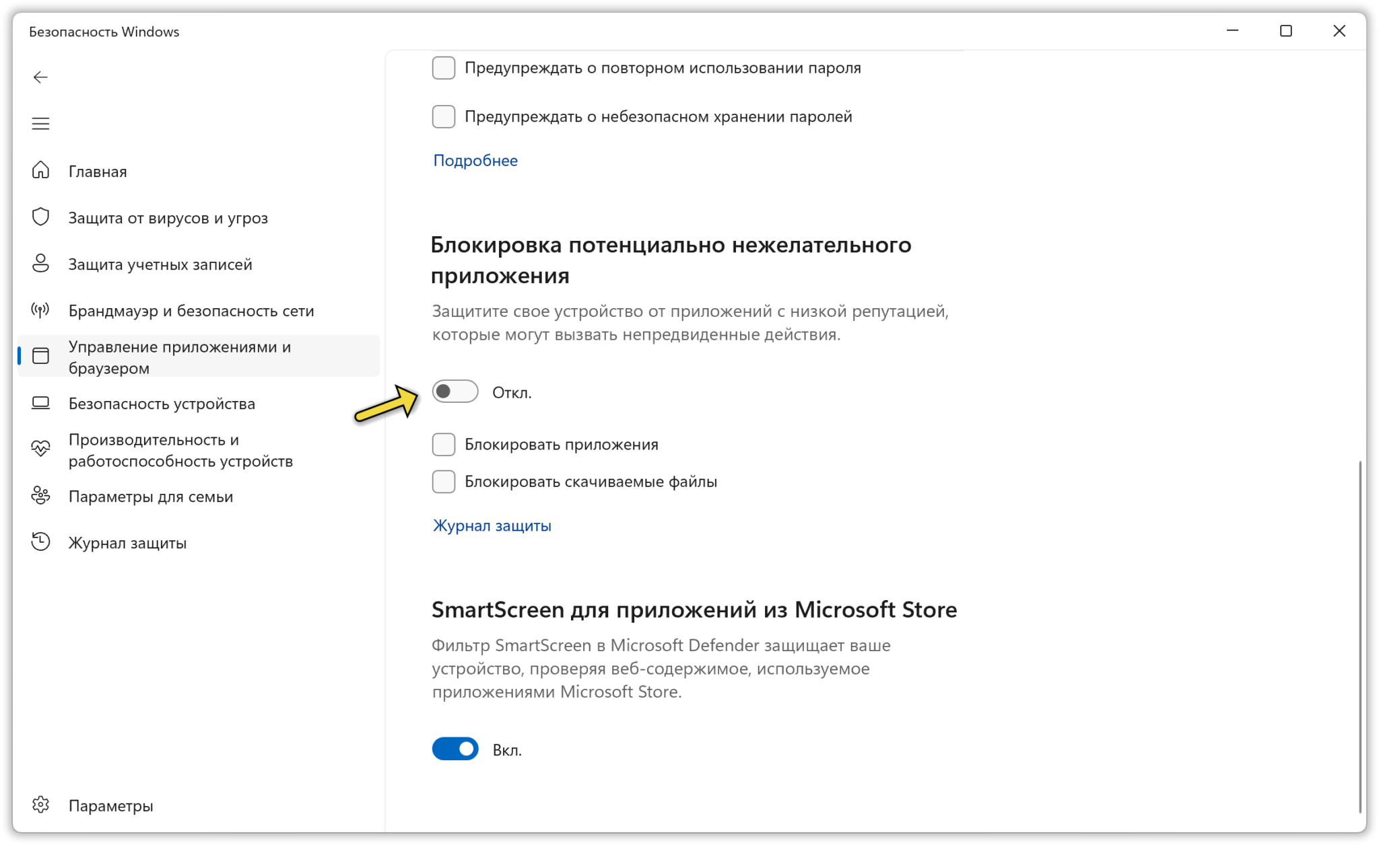
Task: Open the firewall network antenna icon
Action: click(40, 310)
